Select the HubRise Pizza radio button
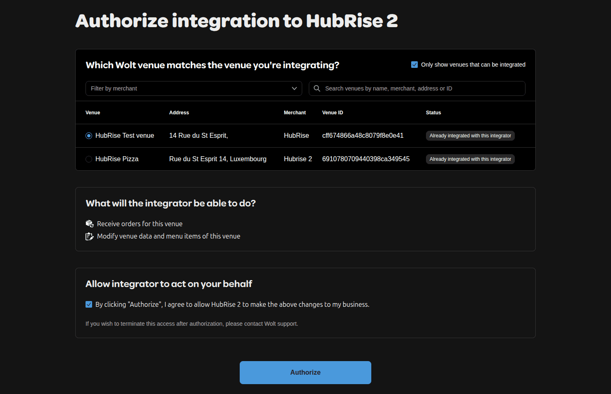The image size is (611, 394). coord(89,159)
